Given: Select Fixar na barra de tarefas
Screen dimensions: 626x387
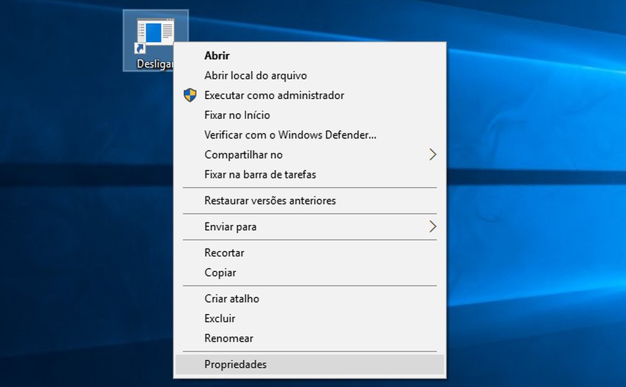Looking at the screenshot, I should coord(310,174).
